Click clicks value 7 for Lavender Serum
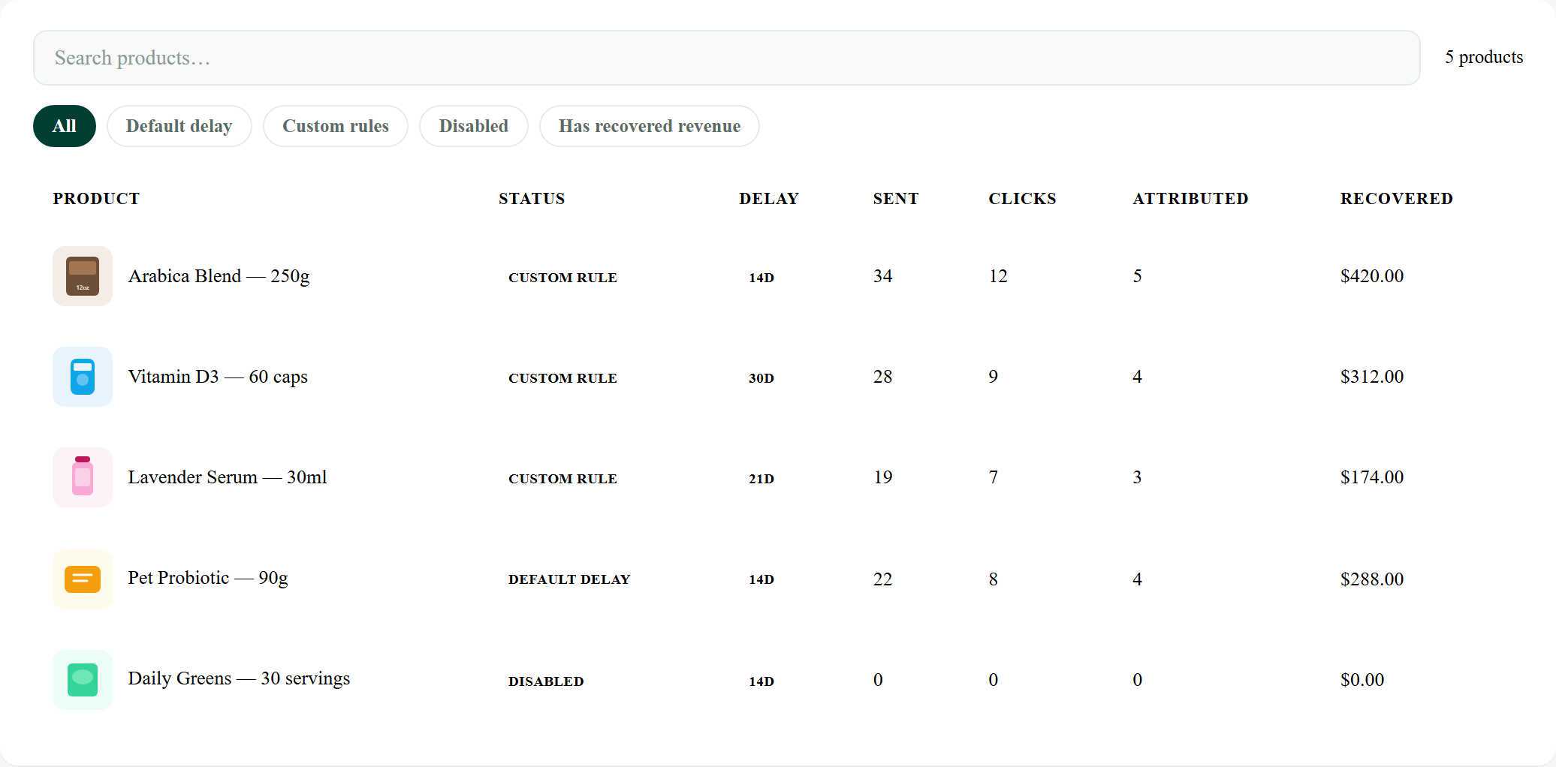 [994, 477]
